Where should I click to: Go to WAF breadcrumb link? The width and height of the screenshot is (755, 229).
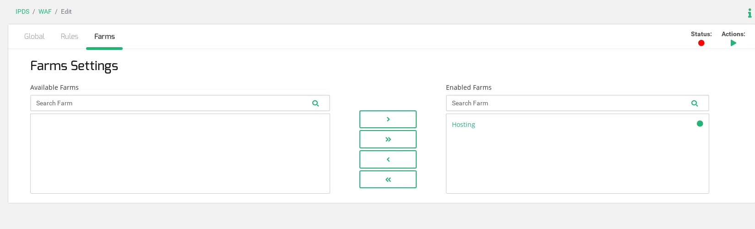tap(45, 11)
